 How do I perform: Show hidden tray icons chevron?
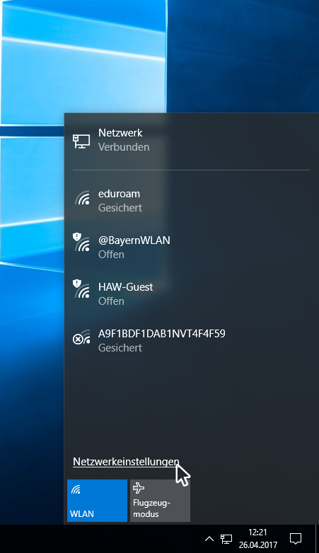[209, 539]
